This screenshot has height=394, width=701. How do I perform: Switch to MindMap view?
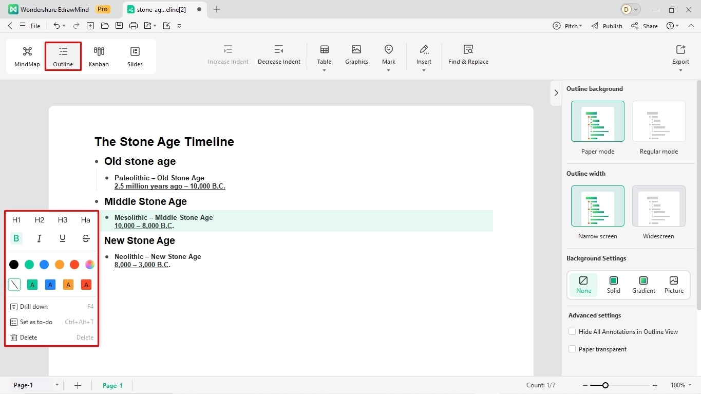[27, 57]
